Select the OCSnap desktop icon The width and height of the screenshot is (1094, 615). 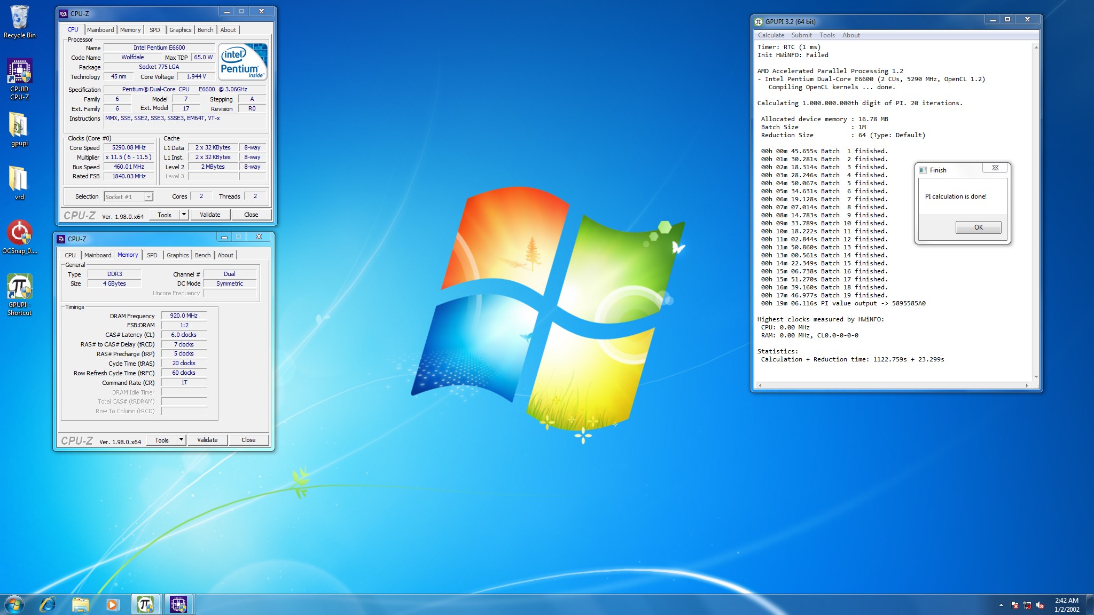[x=20, y=237]
